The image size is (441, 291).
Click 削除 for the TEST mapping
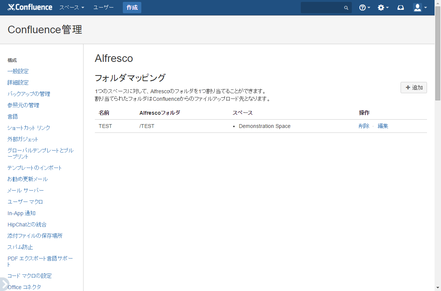(364, 126)
